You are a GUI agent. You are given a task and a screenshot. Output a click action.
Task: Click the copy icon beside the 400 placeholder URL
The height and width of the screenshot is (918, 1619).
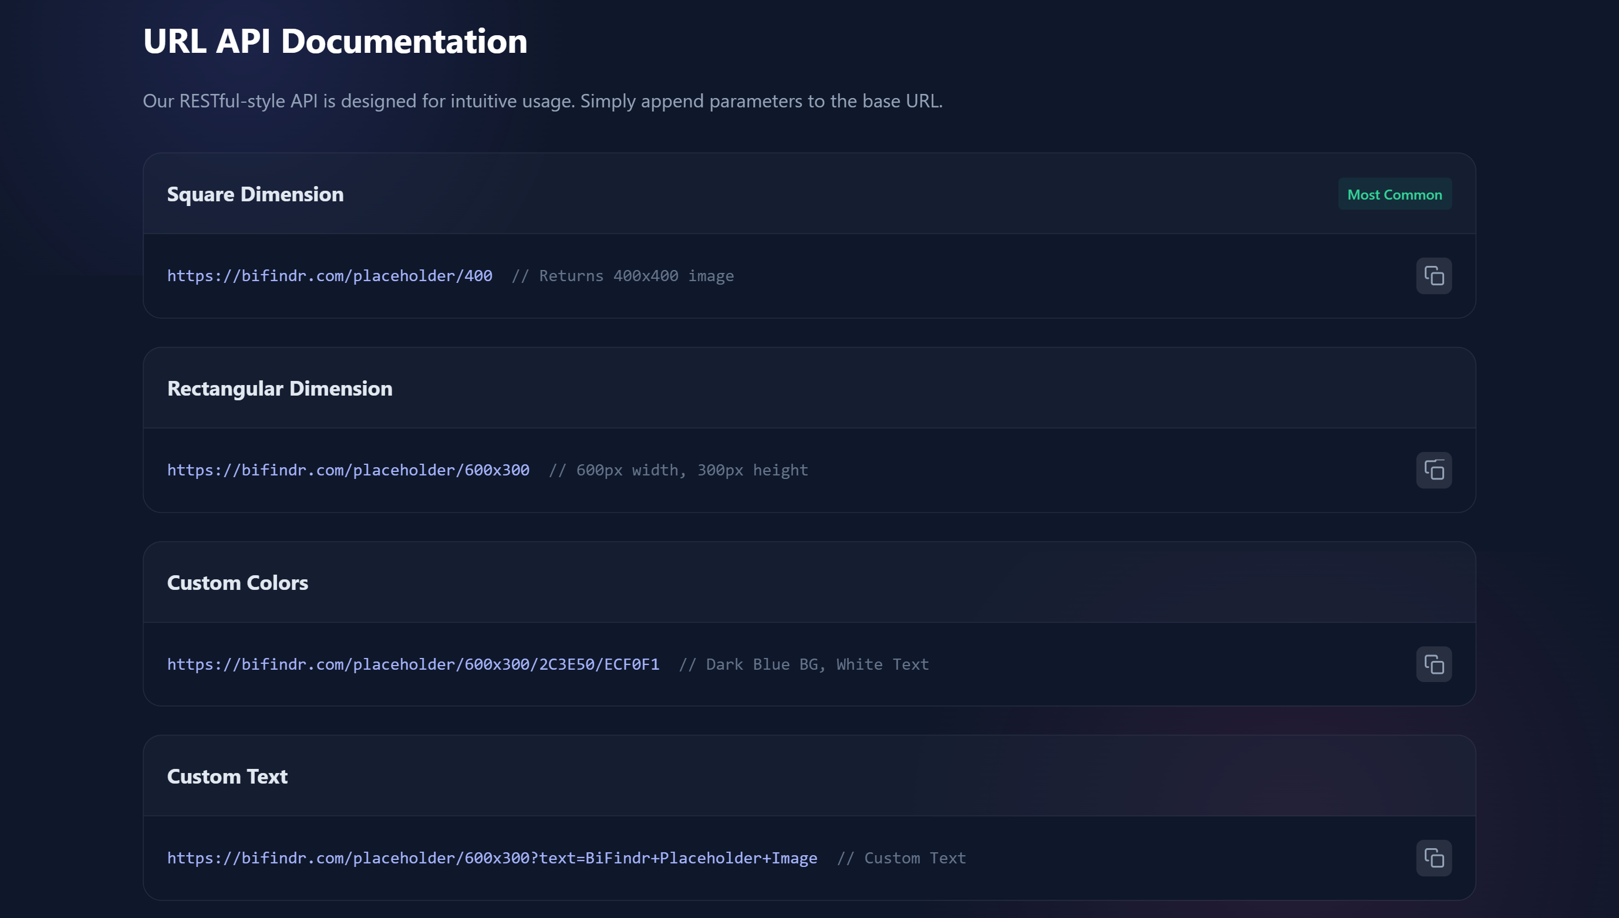pyautogui.click(x=1434, y=275)
